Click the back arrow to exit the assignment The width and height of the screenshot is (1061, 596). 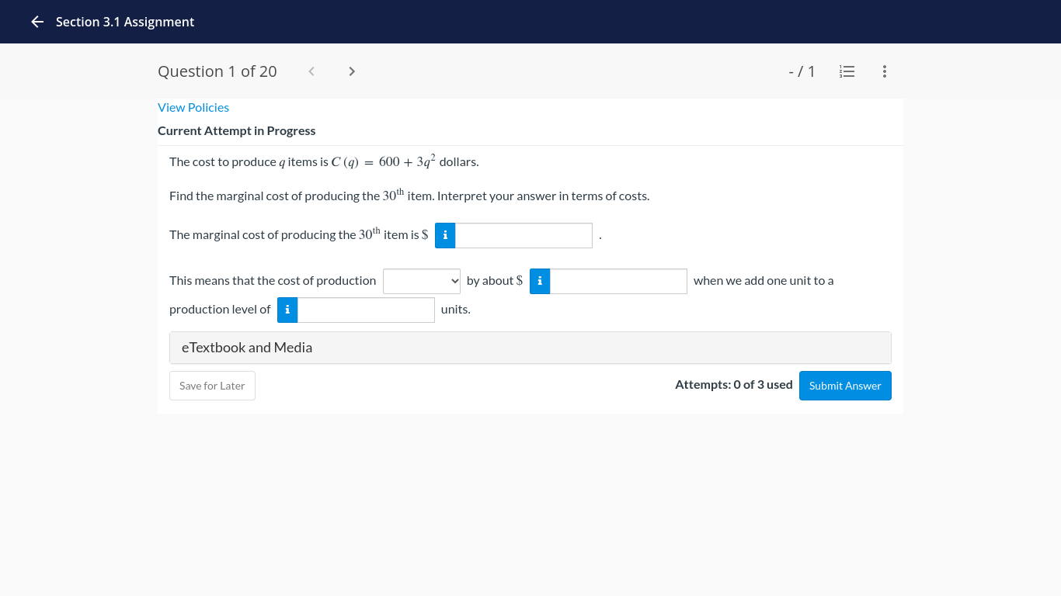click(37, 22)
